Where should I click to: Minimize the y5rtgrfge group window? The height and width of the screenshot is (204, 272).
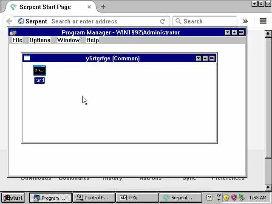click(198, 58)
